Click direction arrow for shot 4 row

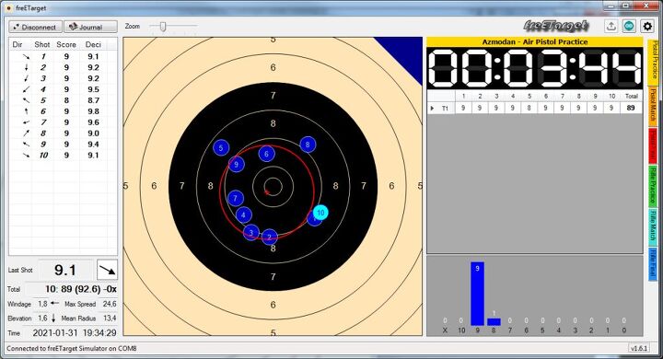click(26, 89)
